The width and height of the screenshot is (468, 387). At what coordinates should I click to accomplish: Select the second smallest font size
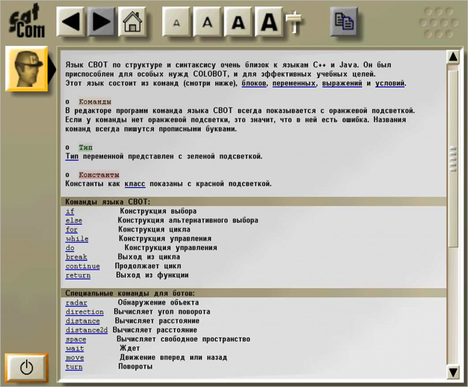pyautogui.click(x=208, y=22)
